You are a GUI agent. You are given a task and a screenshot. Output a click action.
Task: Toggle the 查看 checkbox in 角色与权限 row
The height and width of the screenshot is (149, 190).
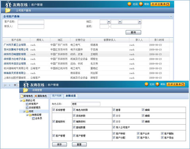pos(114,110)
